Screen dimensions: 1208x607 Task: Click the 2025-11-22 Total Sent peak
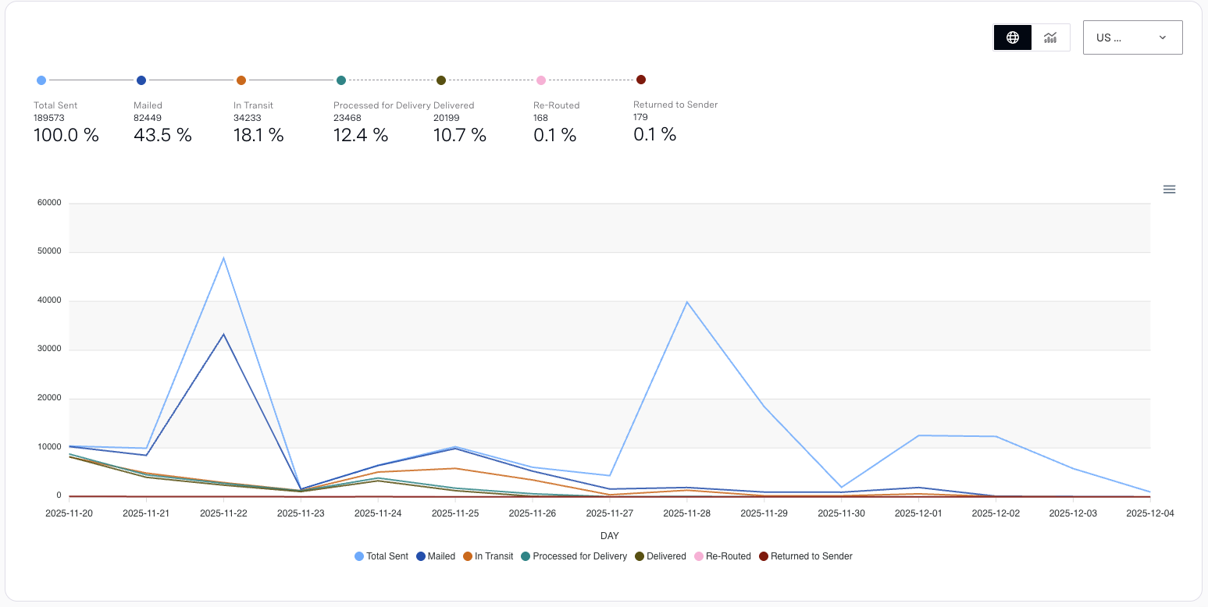(224, 258)
